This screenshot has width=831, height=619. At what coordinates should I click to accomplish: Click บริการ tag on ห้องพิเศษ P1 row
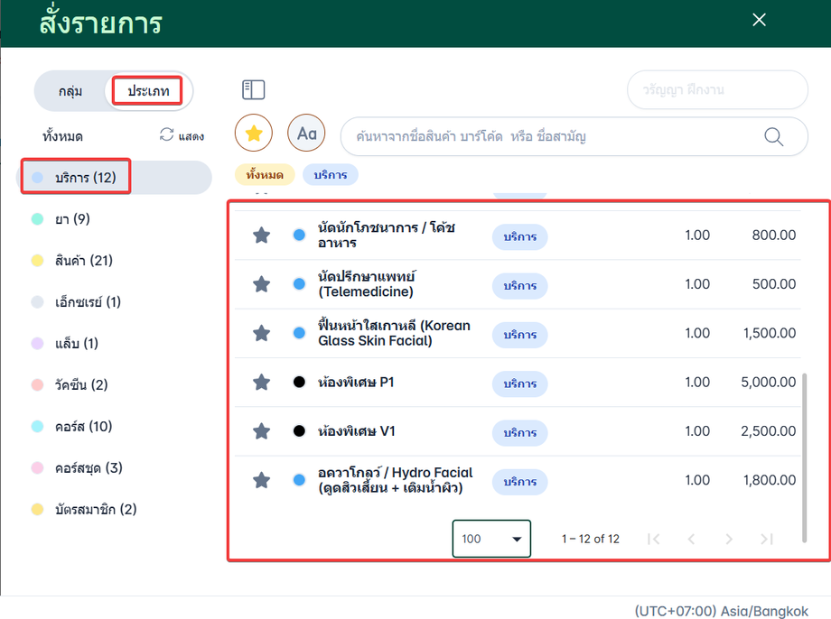[520, 383]
